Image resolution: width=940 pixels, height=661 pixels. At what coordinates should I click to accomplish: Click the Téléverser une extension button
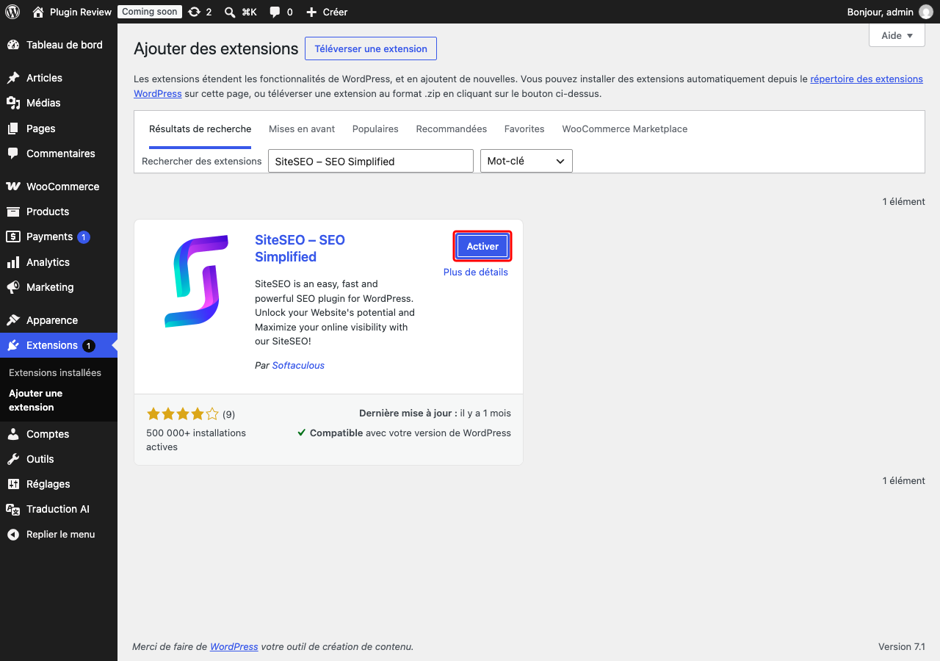pos(371,48)
